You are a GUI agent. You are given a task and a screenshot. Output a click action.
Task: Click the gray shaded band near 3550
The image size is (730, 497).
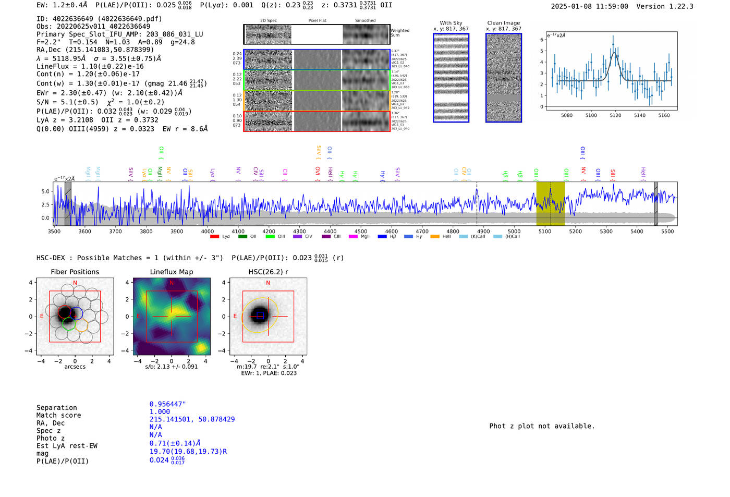pos(68,203)
